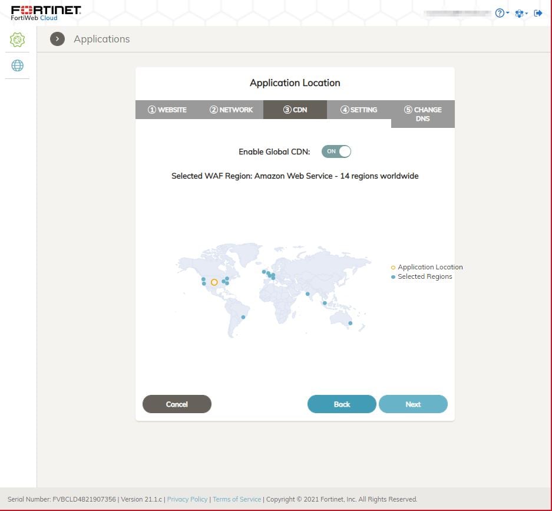Open the globe icon in the sidebar
The height and width of the screenshot is (511, 552).
(x=18, y=65)
